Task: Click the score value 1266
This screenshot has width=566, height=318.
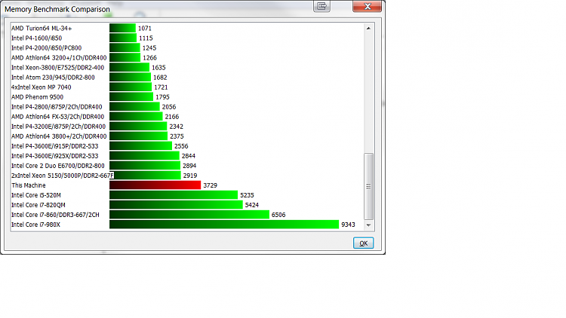Action: click(150, 58)
